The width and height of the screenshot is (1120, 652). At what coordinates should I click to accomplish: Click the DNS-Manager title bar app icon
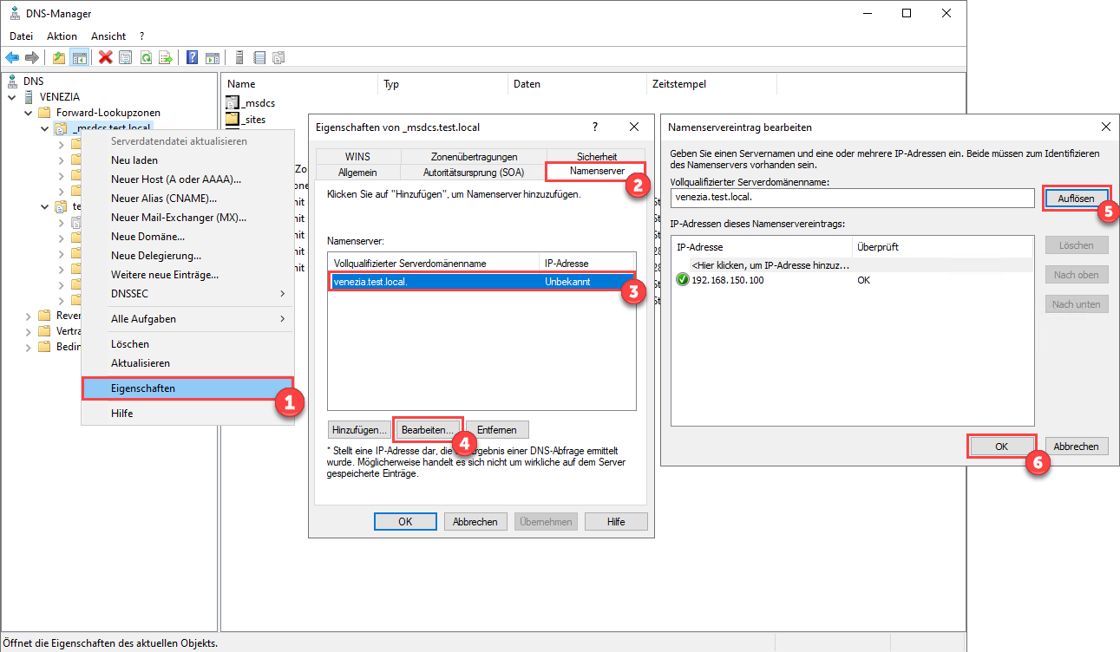(x=14, y=14)
